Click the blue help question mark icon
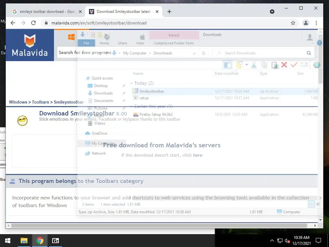The height and width of the screenshot is (247, 329). 319,43
